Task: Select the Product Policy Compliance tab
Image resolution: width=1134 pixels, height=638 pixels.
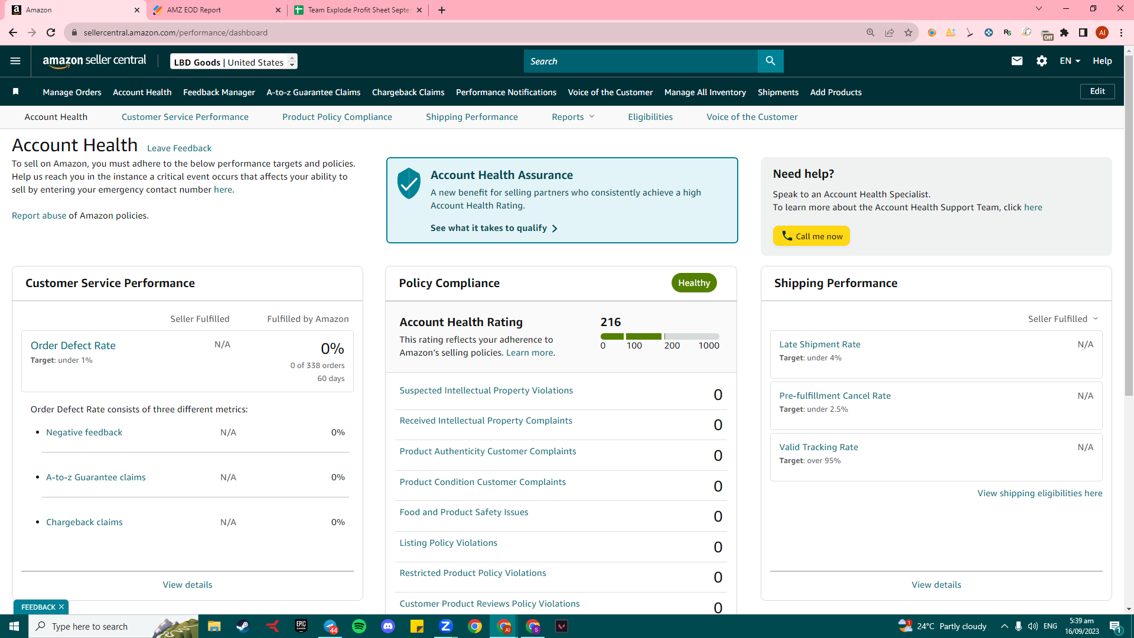Action: click(337, 117)
